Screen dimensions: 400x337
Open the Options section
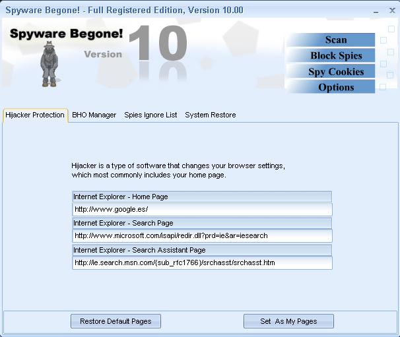point(331,88)
